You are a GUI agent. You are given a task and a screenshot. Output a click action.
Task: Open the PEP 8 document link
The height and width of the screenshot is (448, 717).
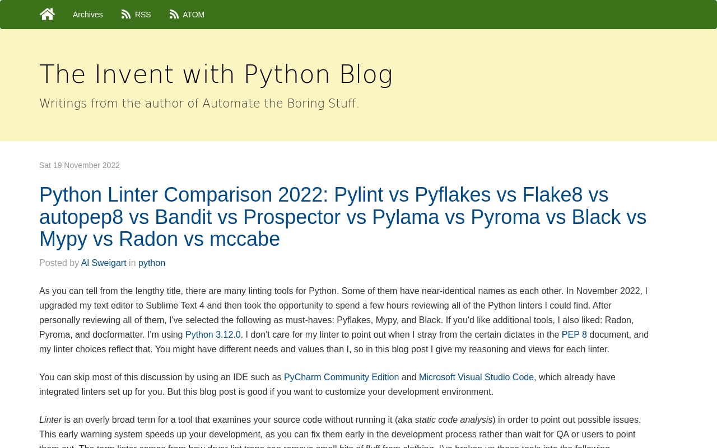pyautogui.click(x=574, y=335)
